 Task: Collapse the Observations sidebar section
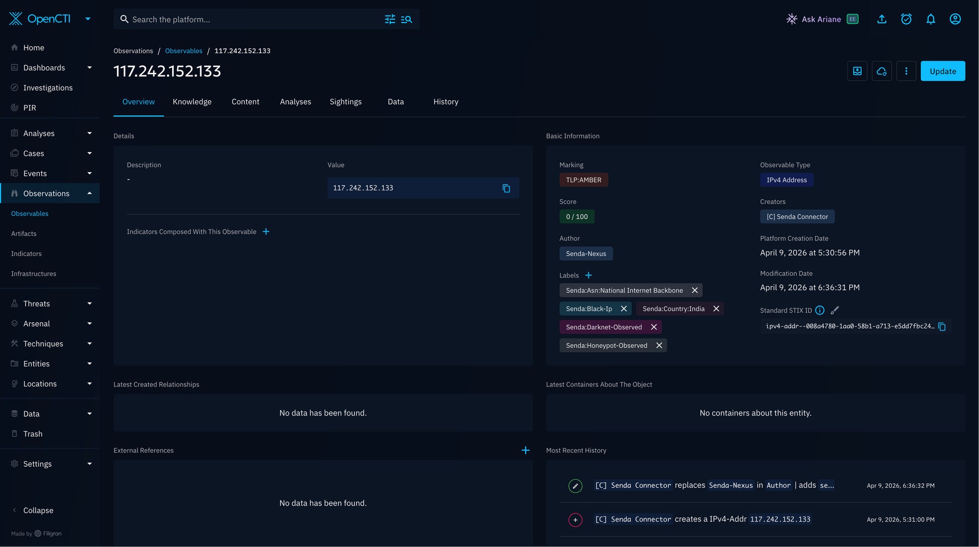click(89, 193)
